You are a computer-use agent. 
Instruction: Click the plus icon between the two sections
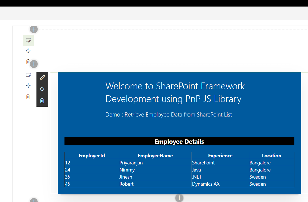(34, 64)
